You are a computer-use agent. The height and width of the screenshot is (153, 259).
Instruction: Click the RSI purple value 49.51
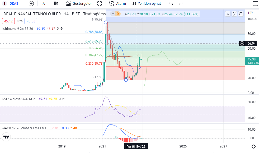43,99
